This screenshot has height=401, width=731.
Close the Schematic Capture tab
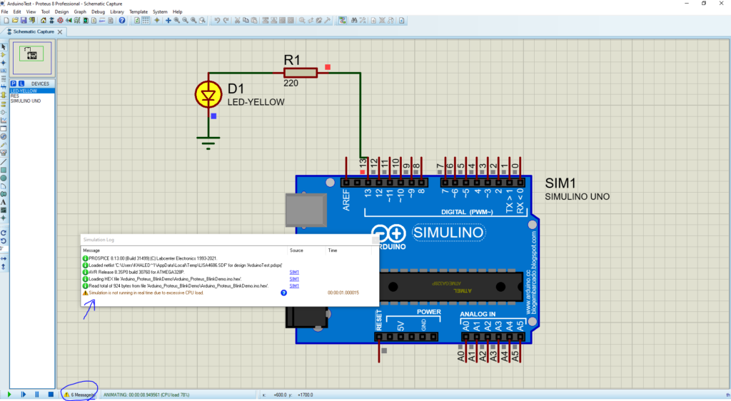(x=60, y=31)
